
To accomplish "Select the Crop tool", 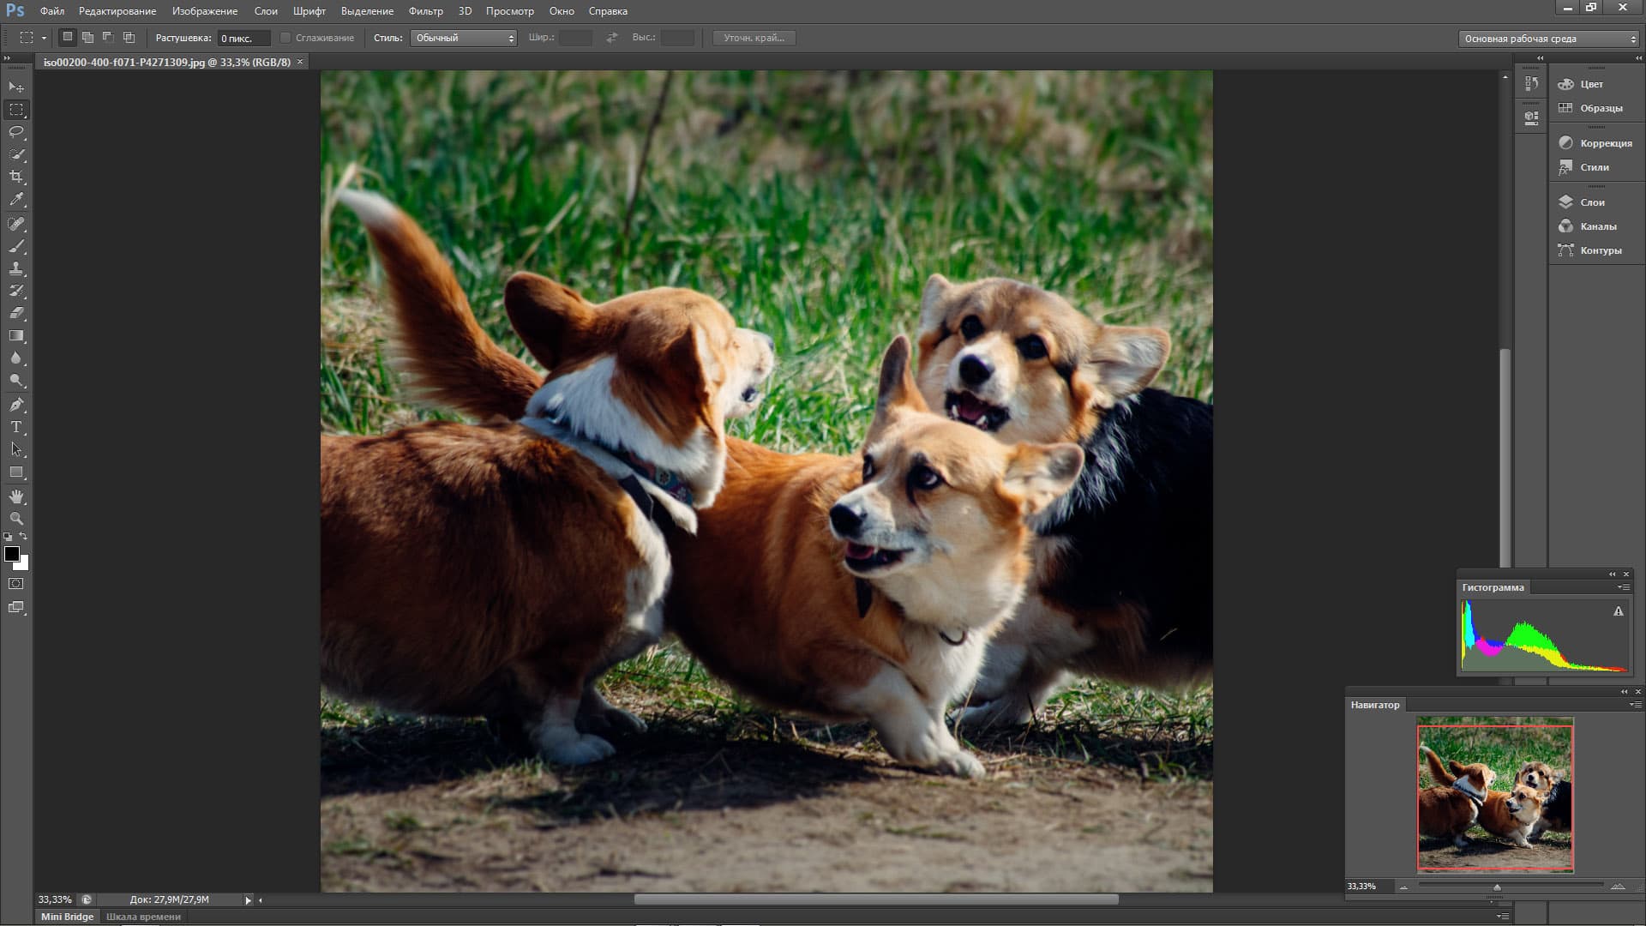I will pos(16,177).
